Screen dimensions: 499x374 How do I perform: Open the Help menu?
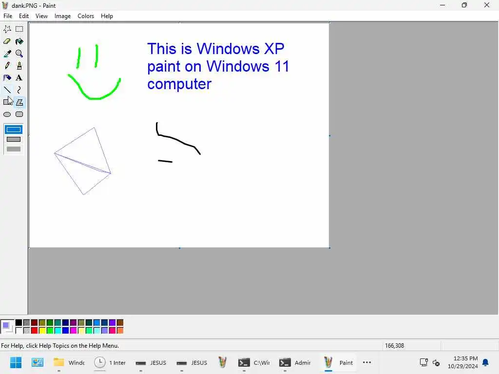tap(107, 16)
